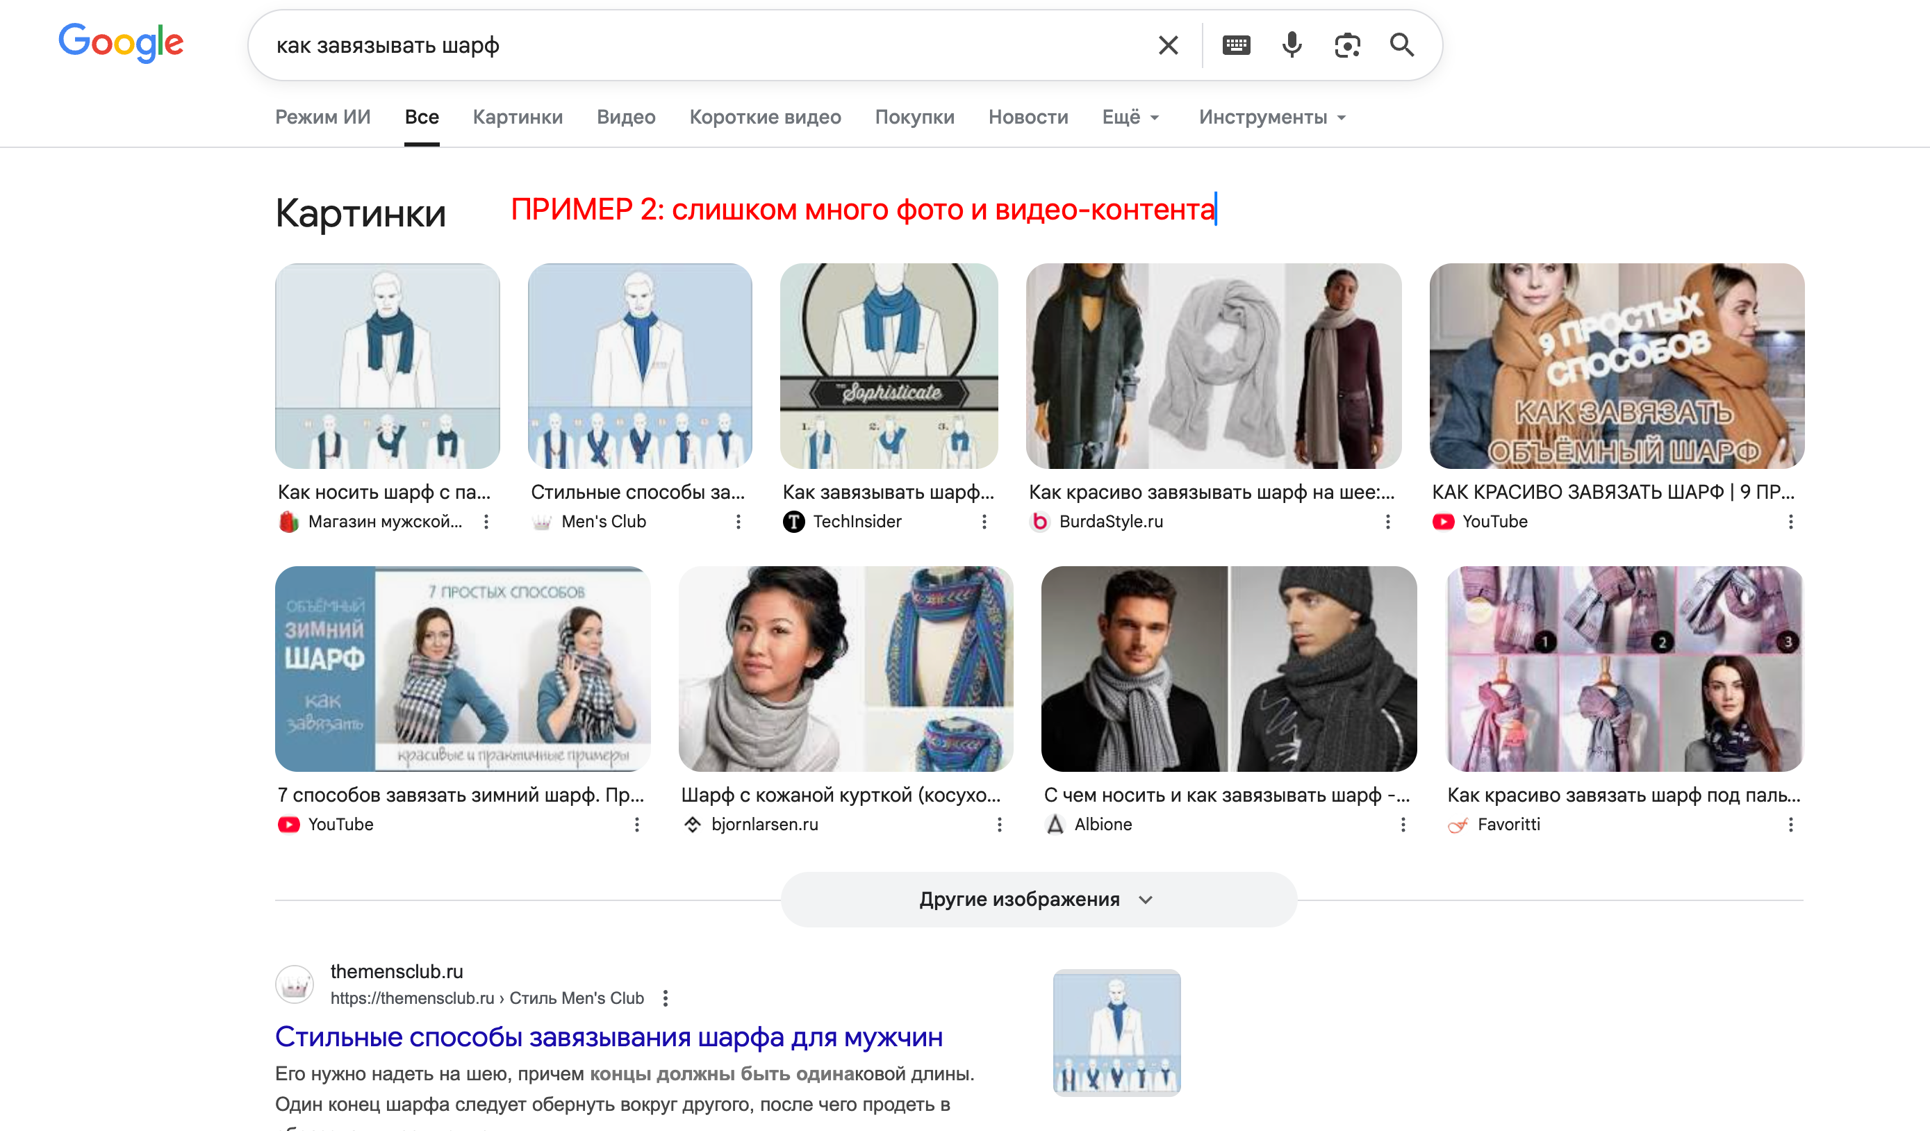
Task: Click YouTube icon under КАК КРАСИВО ЗАВЯЗАТЬ ШАРФ
Action: tap(1443, 522)
